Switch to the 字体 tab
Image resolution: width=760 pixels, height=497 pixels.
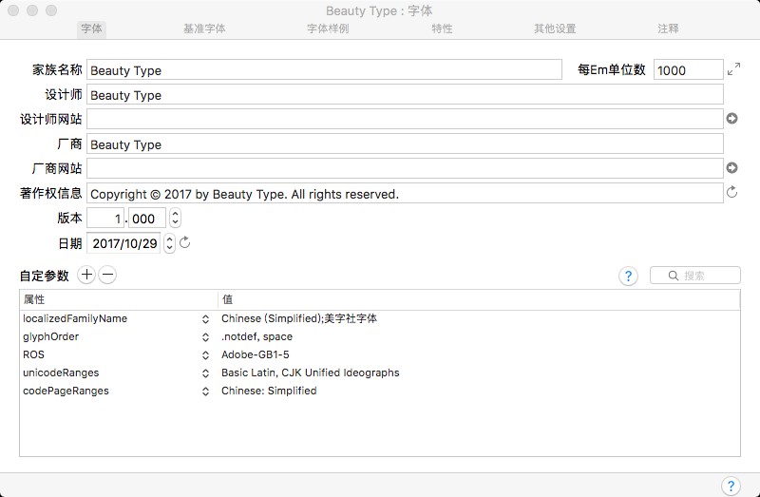(91, 29)
